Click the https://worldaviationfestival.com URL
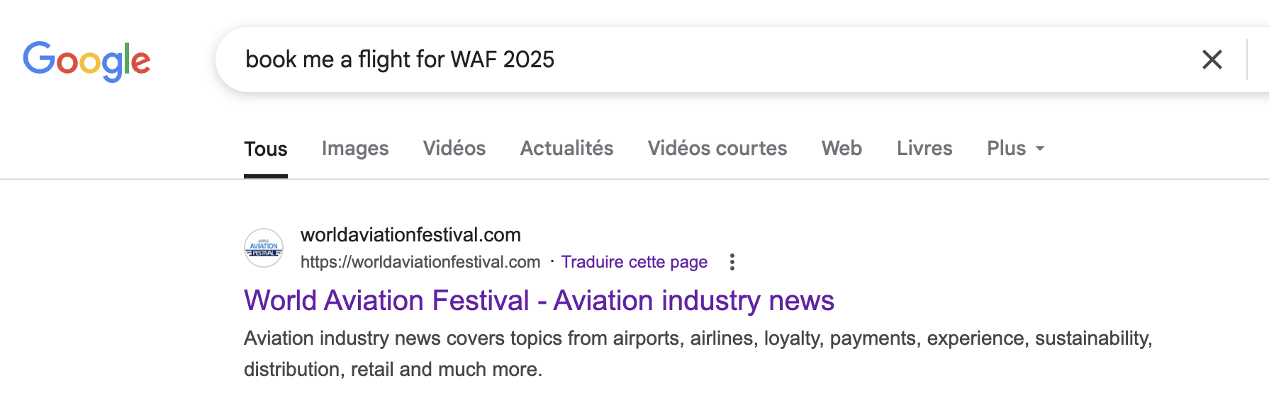Screen dimensions: 1269x405 pyautogui.click(x=420, y=262)
